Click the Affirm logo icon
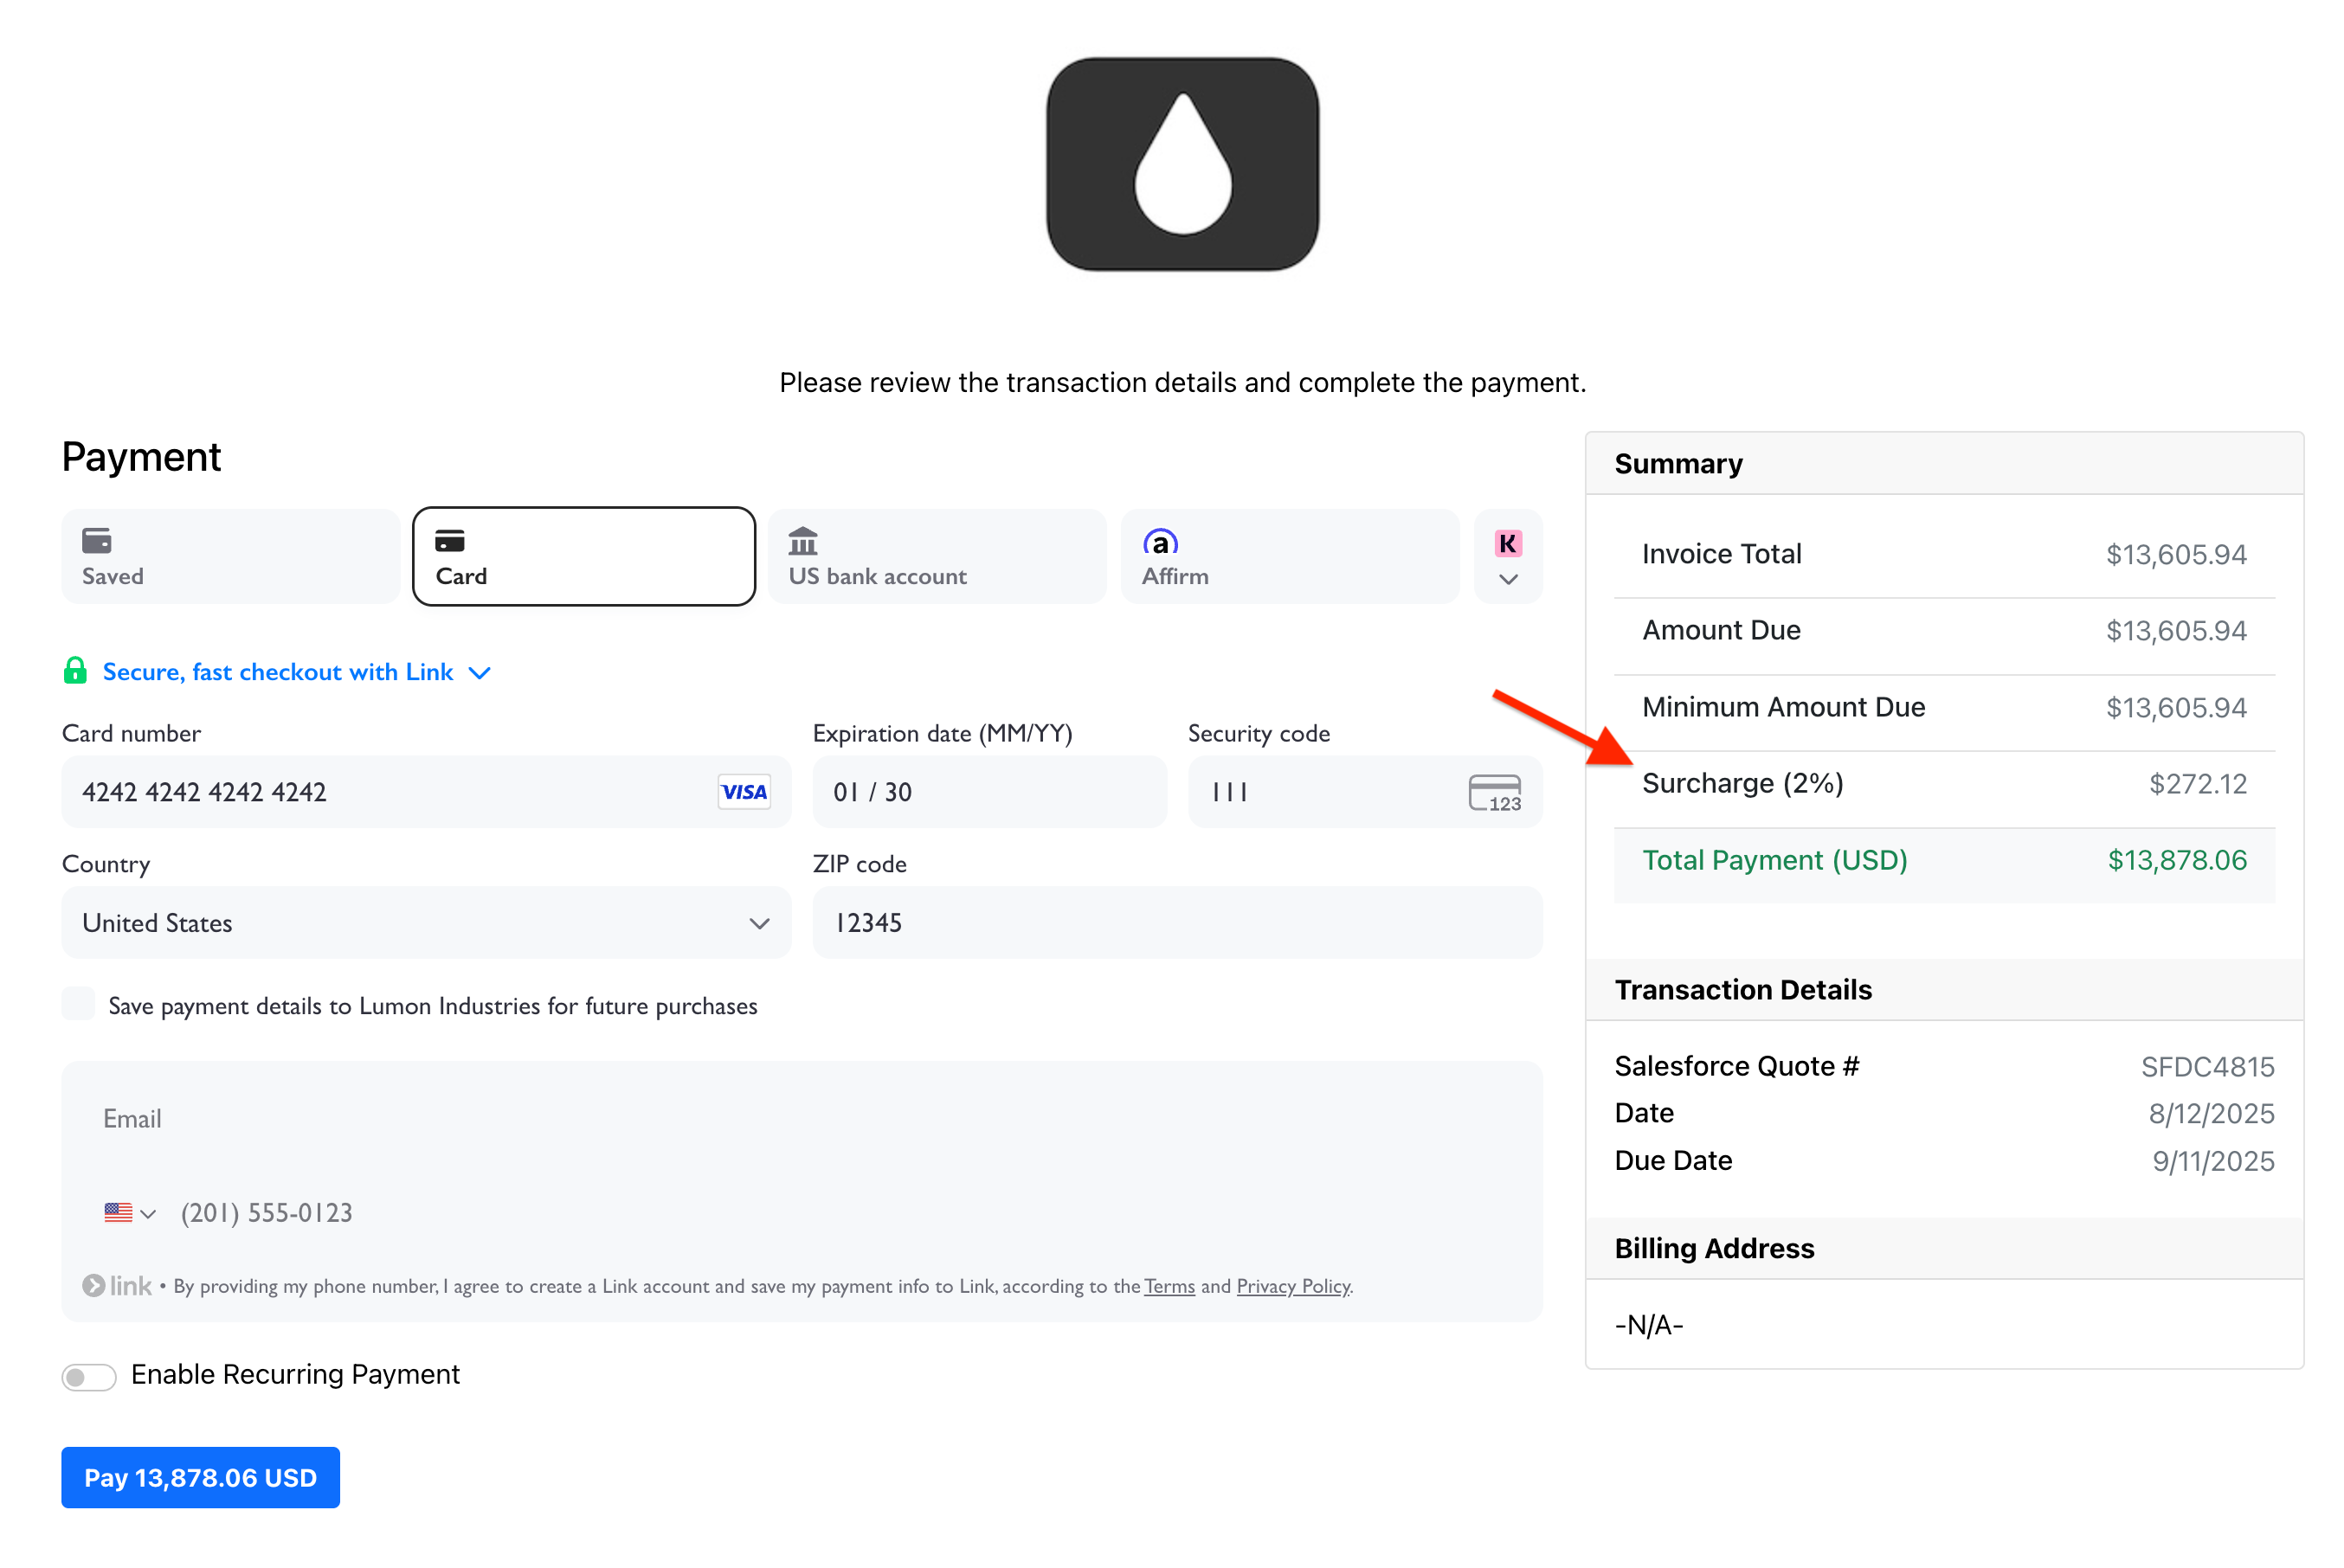 tap(1160, 543)
